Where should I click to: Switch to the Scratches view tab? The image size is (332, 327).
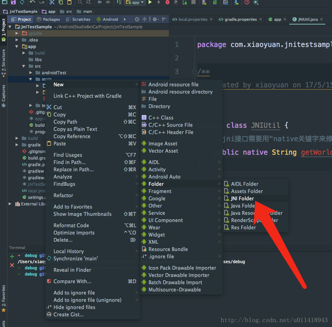click(78, 19)
